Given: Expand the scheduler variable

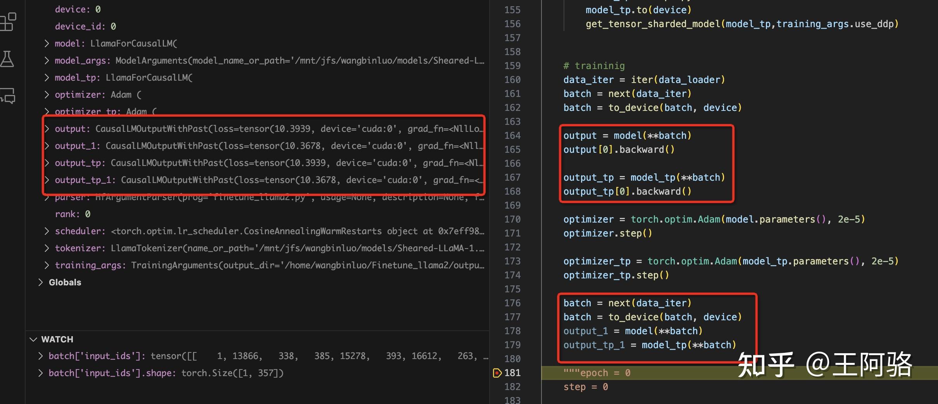Looking at the screenshot, I should point(47,231).
